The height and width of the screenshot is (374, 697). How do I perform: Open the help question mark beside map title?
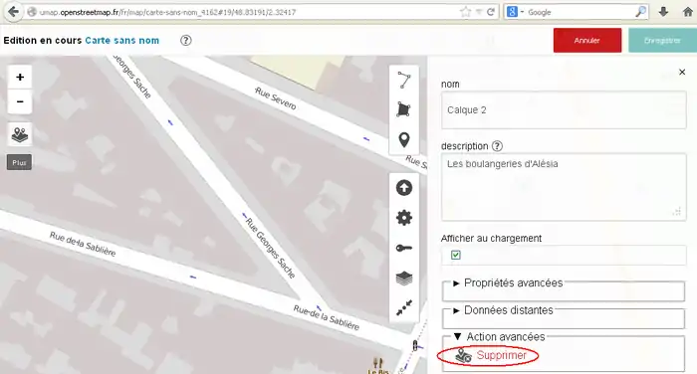point(186,41)
